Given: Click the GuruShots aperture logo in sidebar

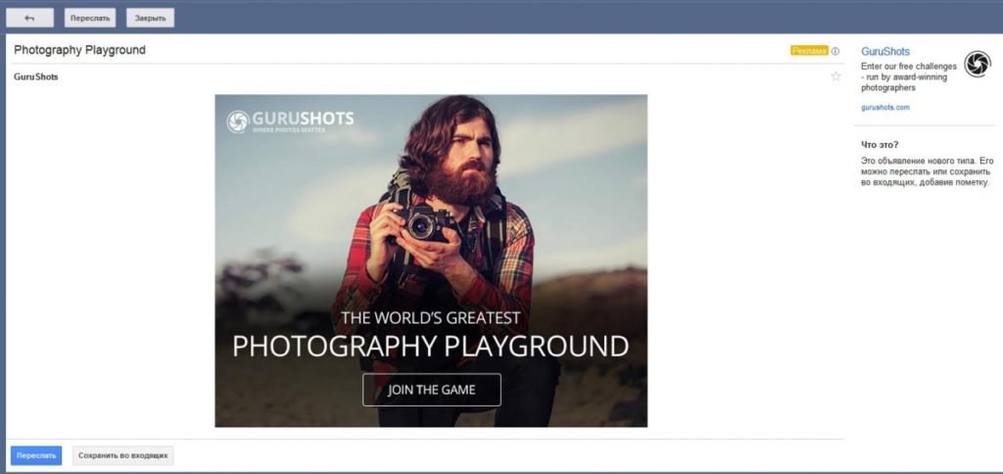Looking at the screenshot, I should (977, 64).
